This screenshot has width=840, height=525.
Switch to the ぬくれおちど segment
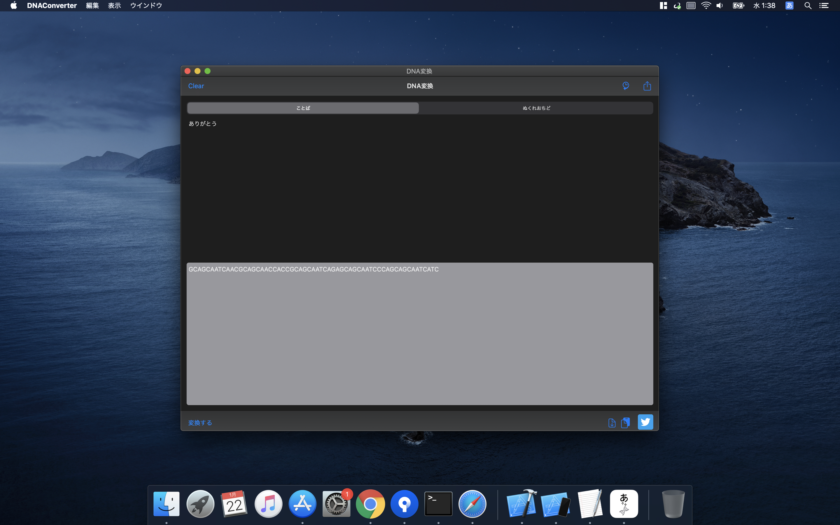click(x=536, y=108)
